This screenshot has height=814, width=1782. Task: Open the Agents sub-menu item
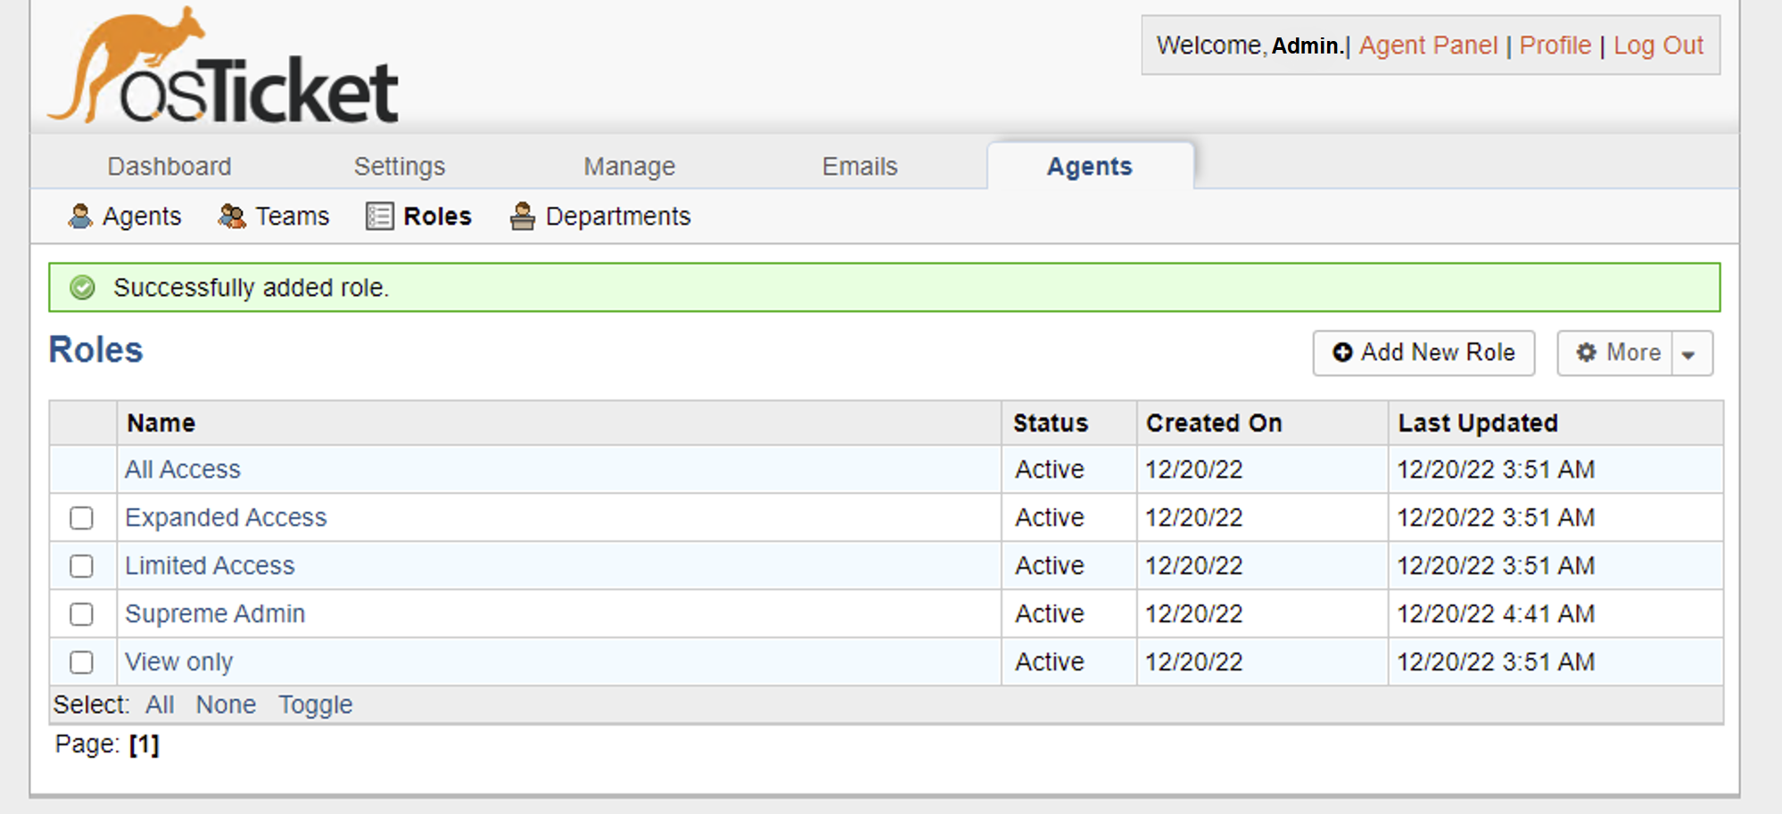click(x=141, y=216)
